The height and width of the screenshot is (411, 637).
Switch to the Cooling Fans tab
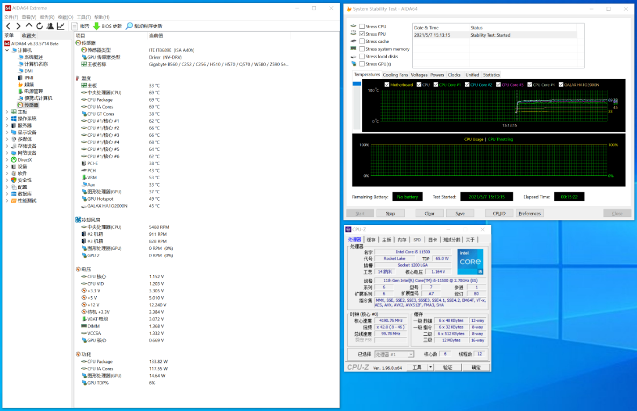[395, 75]
